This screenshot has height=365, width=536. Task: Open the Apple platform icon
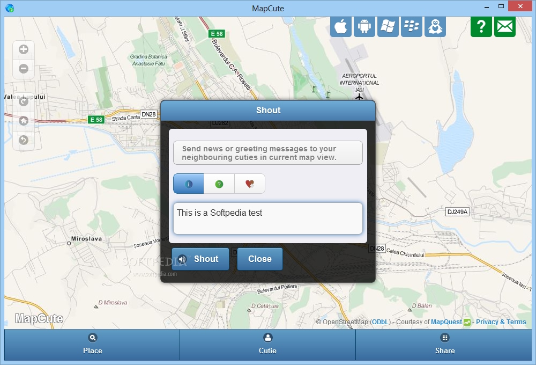coord(340,26)
